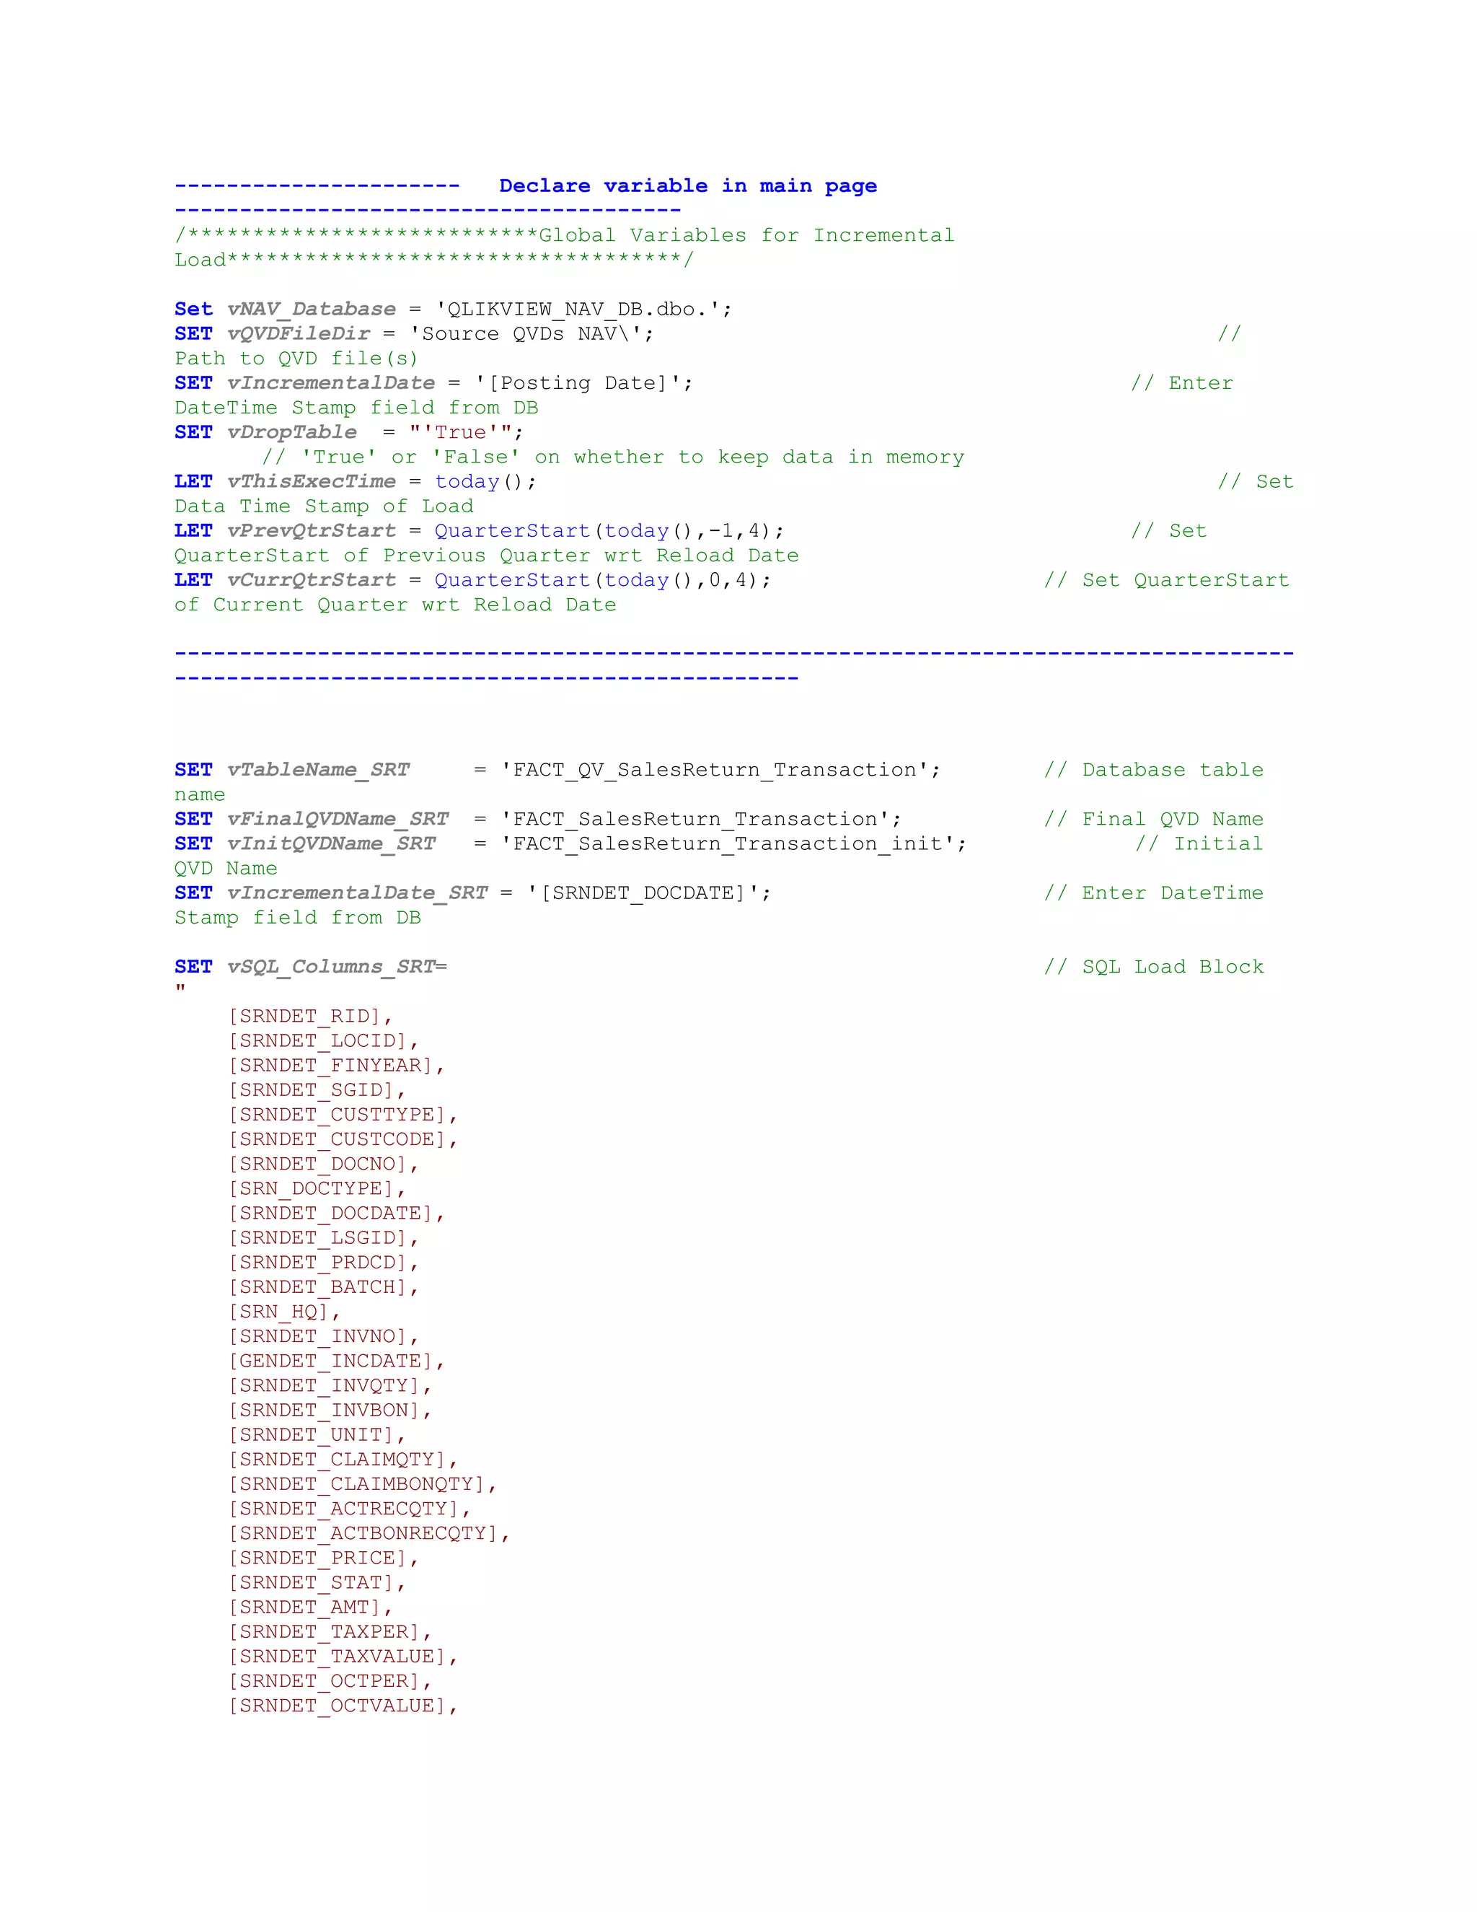Click the vNAV_Database variable name
1477x1912 pixels.
tap(311, 309)
